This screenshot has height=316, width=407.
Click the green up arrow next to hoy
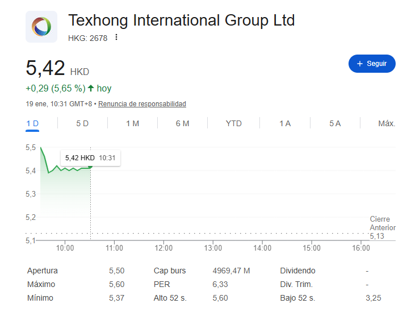91,88
